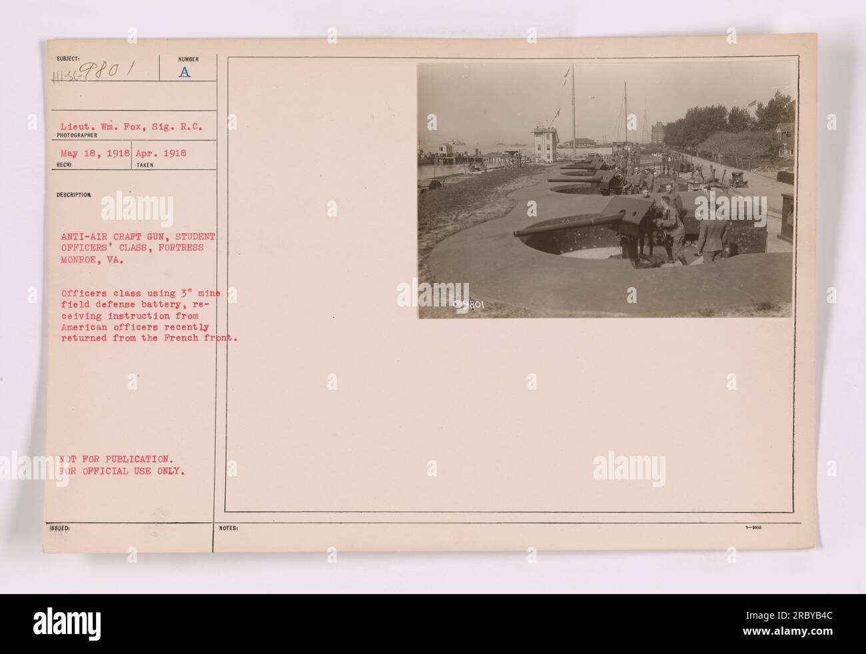This screenshot has width=866, height=654.
Task: Click the stamp "NOT FOR PUBLICATION."
Action: click(117, 459)
